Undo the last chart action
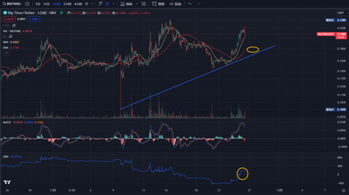 189,4
